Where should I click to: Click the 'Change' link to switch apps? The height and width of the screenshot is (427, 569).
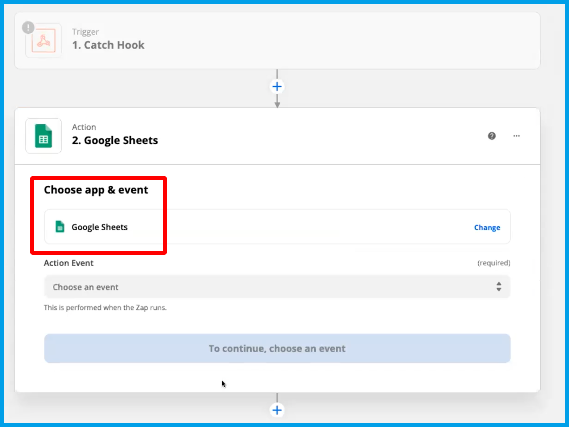click(x=487, y=228)
